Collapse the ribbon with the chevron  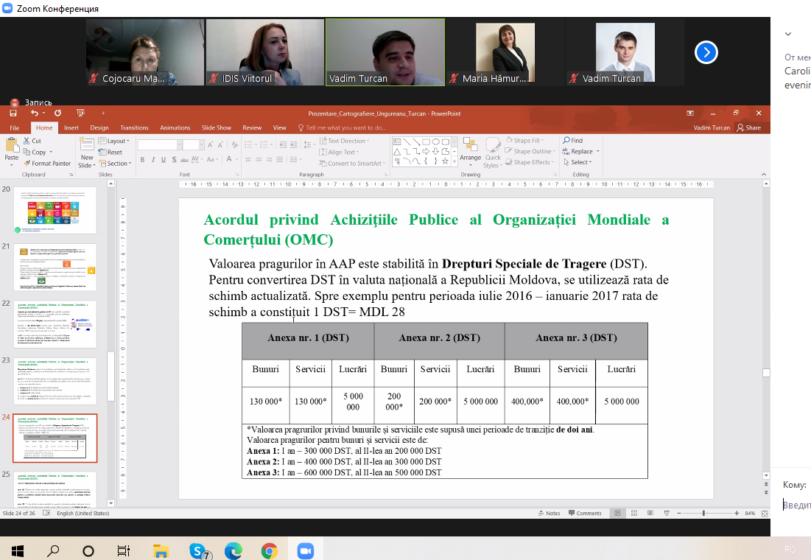(763, 175)
